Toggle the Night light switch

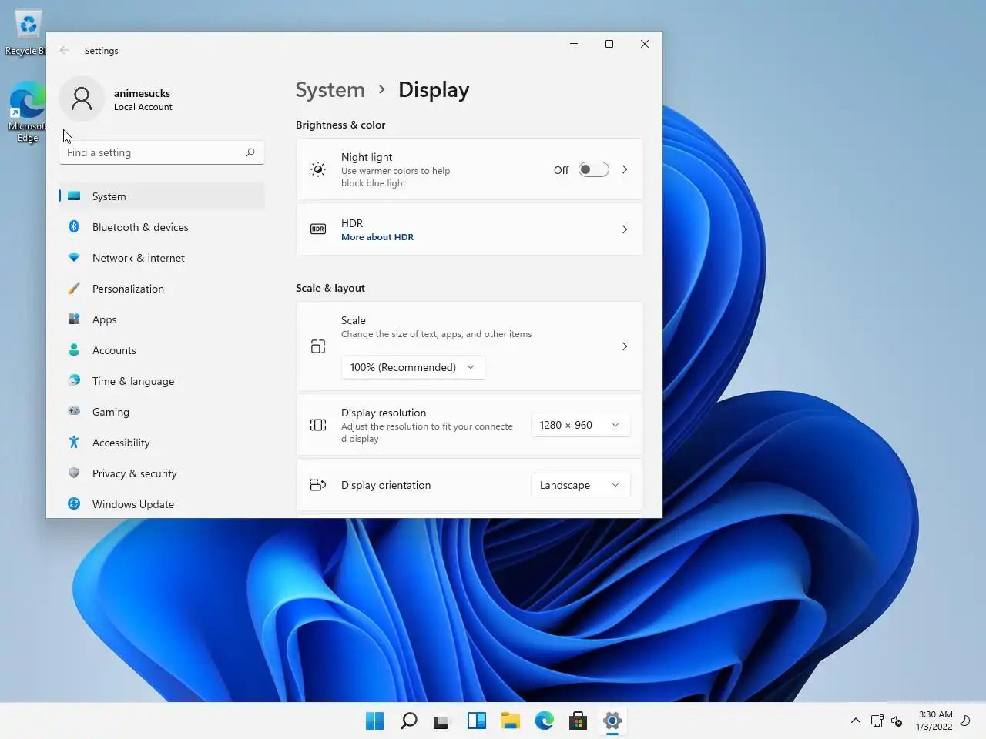click(x=593, y=169)
